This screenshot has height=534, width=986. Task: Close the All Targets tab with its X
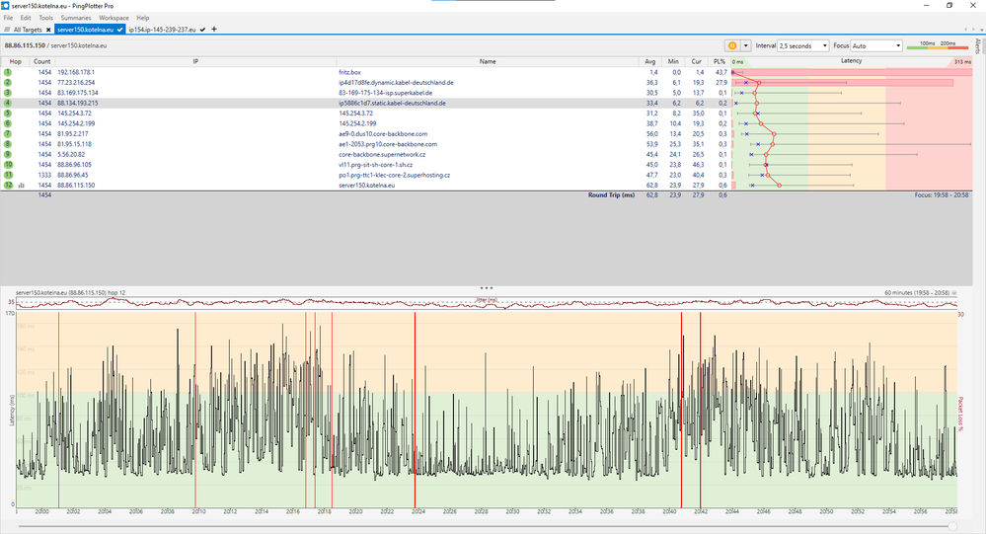point(48,30)
